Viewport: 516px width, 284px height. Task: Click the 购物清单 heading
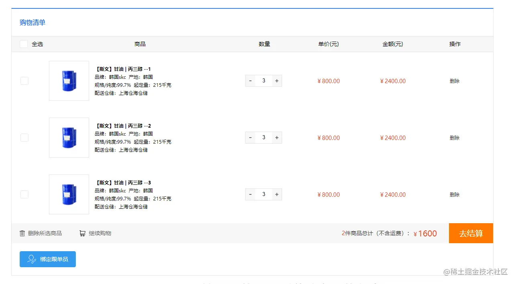pos(33,22)
